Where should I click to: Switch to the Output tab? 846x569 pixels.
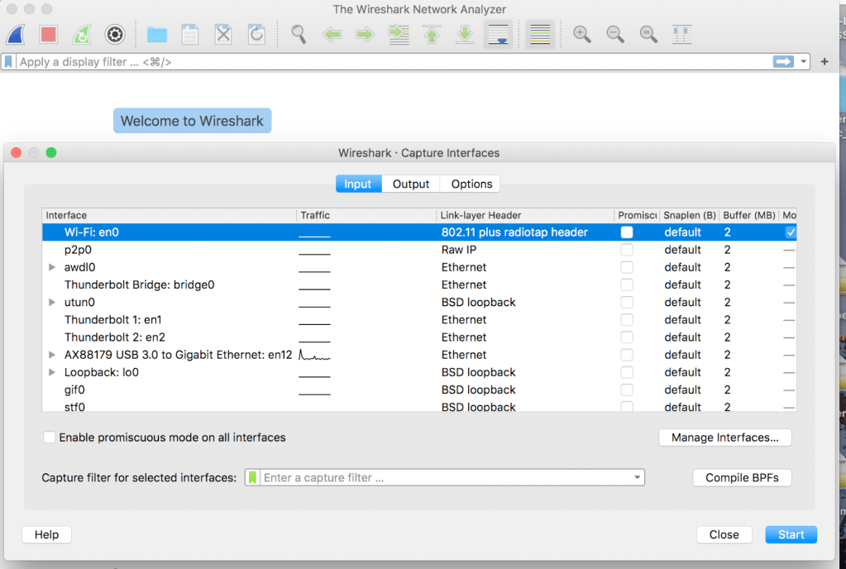click(411, 184)
